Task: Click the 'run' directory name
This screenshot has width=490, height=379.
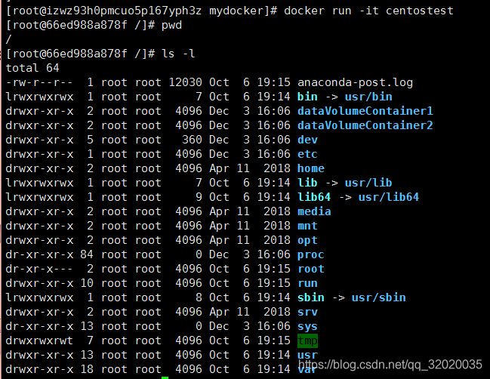Action: click(307, 284)
